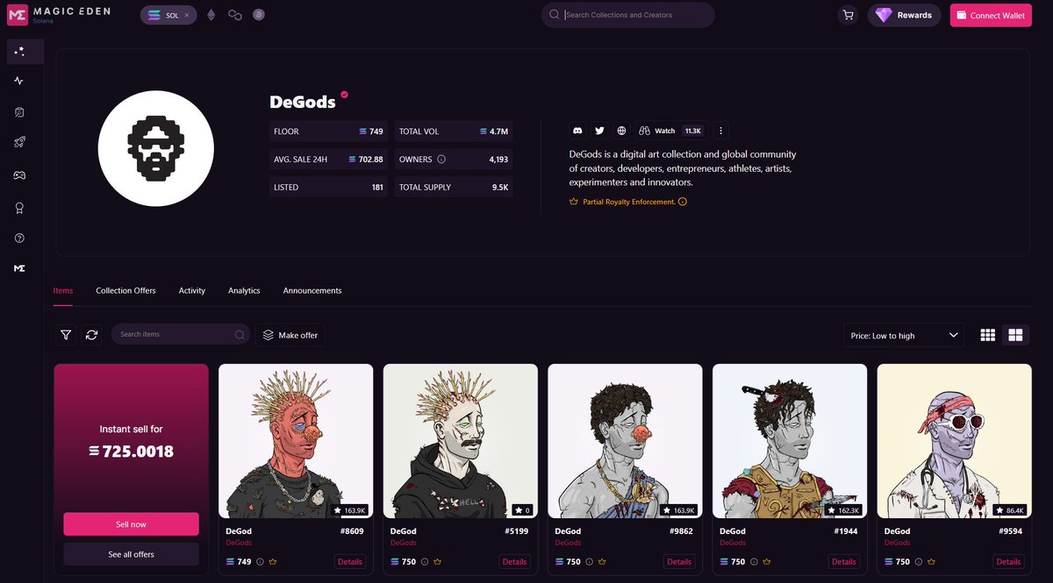Switch to the Bitcoin chain icon
This screenshot has height=583, width=1053.
(x=259, y=15)
